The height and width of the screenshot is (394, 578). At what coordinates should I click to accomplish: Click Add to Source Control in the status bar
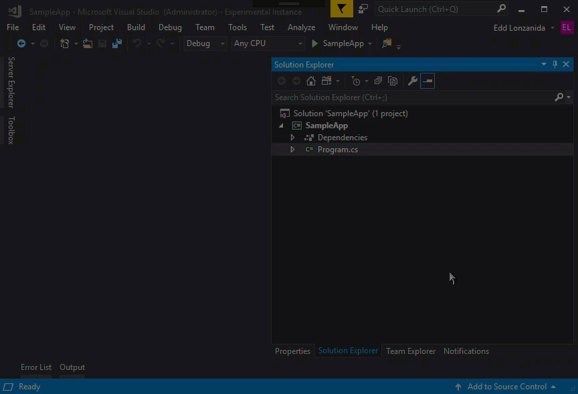coord(507,387)
